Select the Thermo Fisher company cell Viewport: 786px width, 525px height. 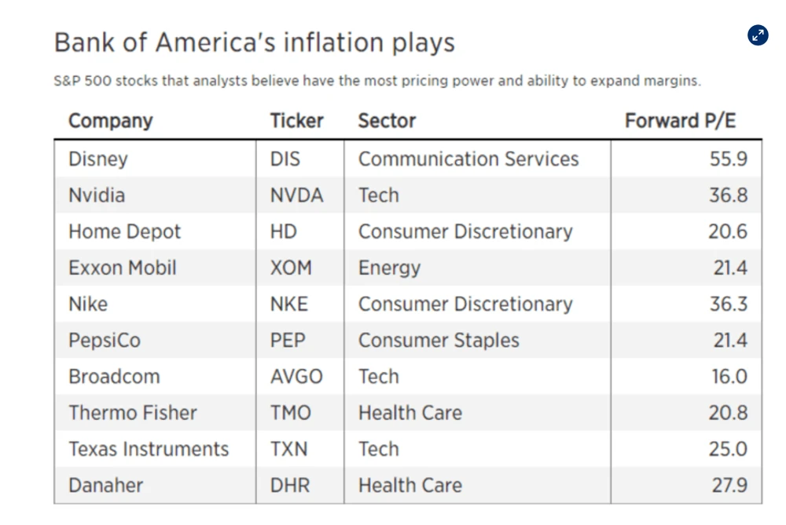132,413
